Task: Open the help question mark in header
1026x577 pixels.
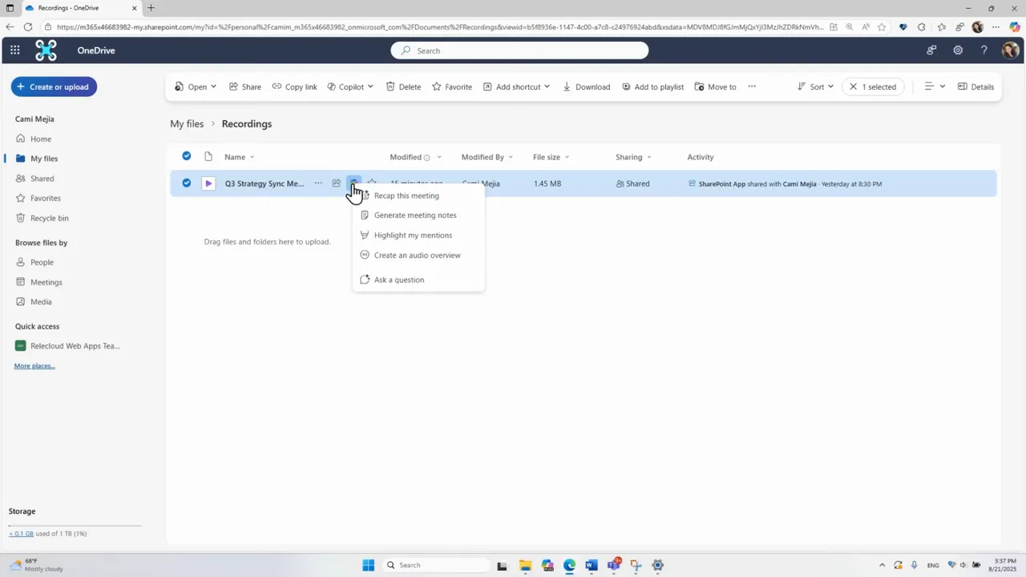Action: tap(984, 50)
